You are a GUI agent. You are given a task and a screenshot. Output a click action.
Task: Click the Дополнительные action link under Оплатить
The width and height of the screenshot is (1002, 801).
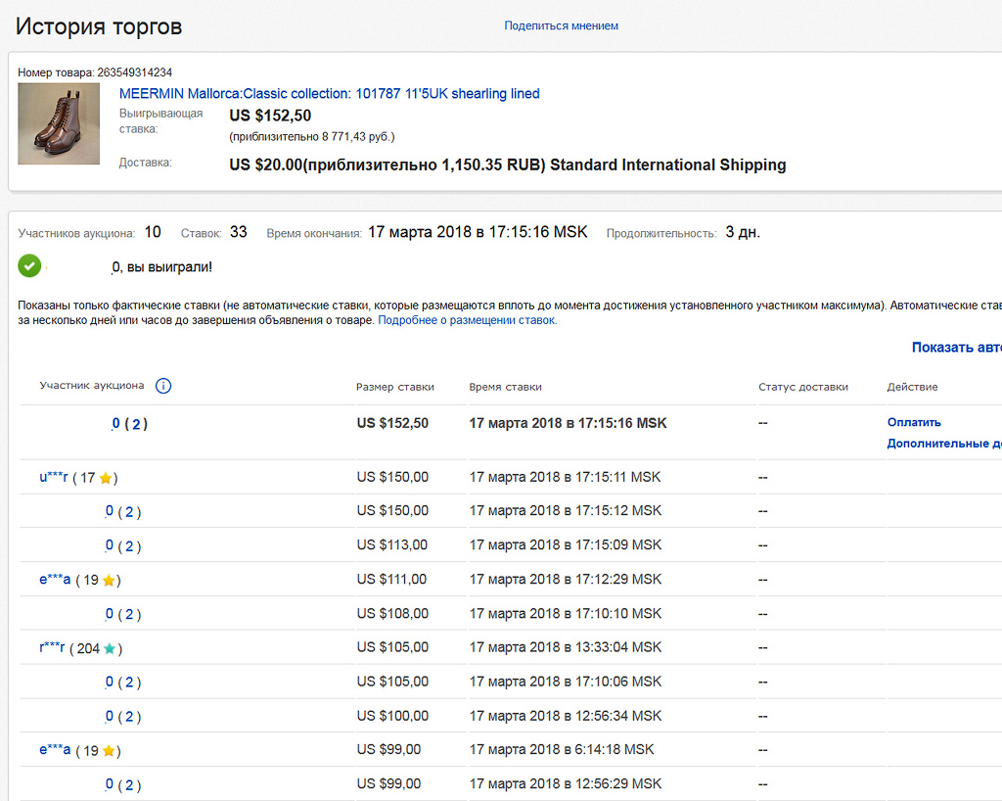(943, 444)
